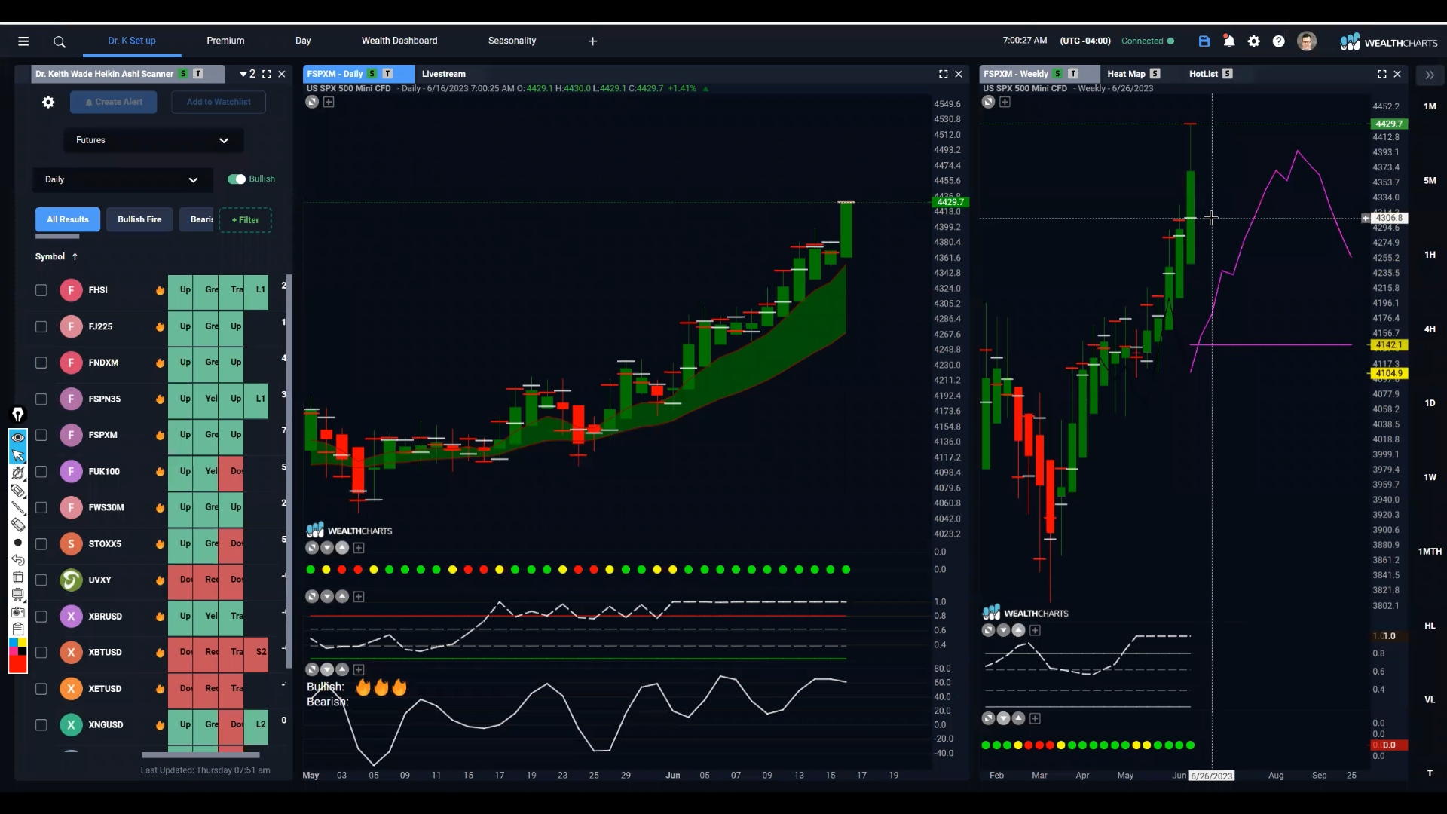The image size is (1447, 814).
Task: Expand Weekly chart lower indicator up arrow
Action: coord(1018,718)
